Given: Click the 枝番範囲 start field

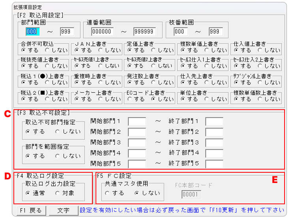Looking at the screenshot, I should (181, 32).
